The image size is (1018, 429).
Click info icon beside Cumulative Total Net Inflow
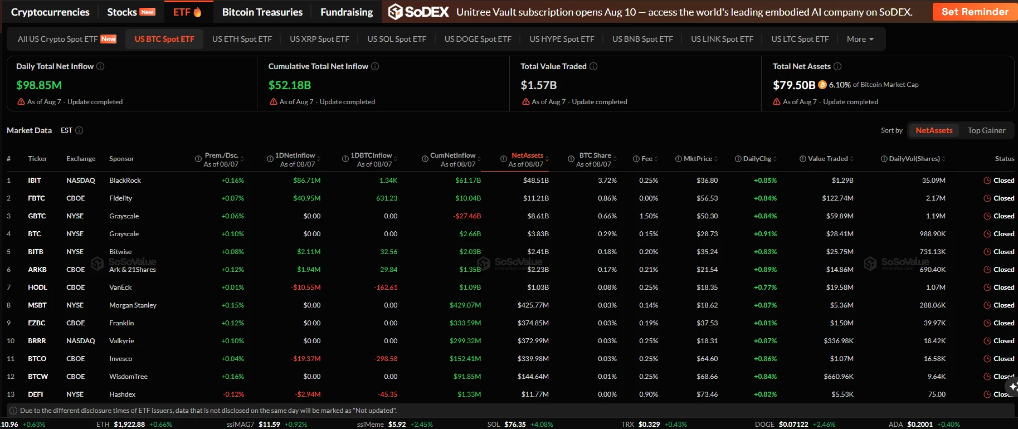tap(375, 66)
